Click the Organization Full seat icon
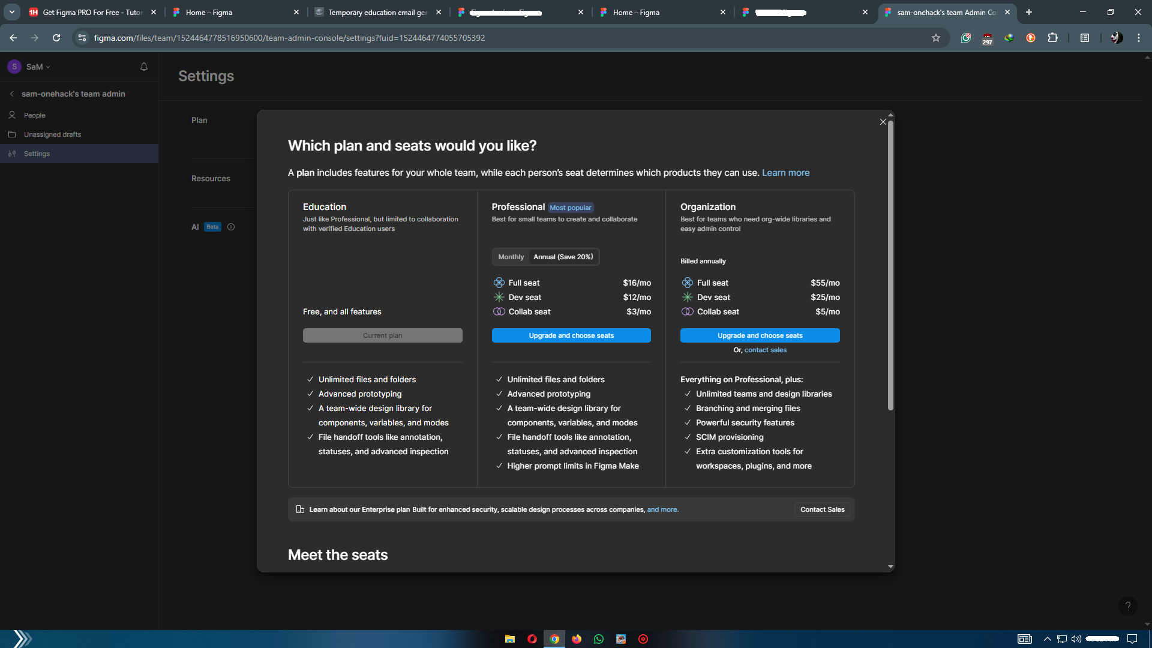1152x648 pixels. click(688, 283)
